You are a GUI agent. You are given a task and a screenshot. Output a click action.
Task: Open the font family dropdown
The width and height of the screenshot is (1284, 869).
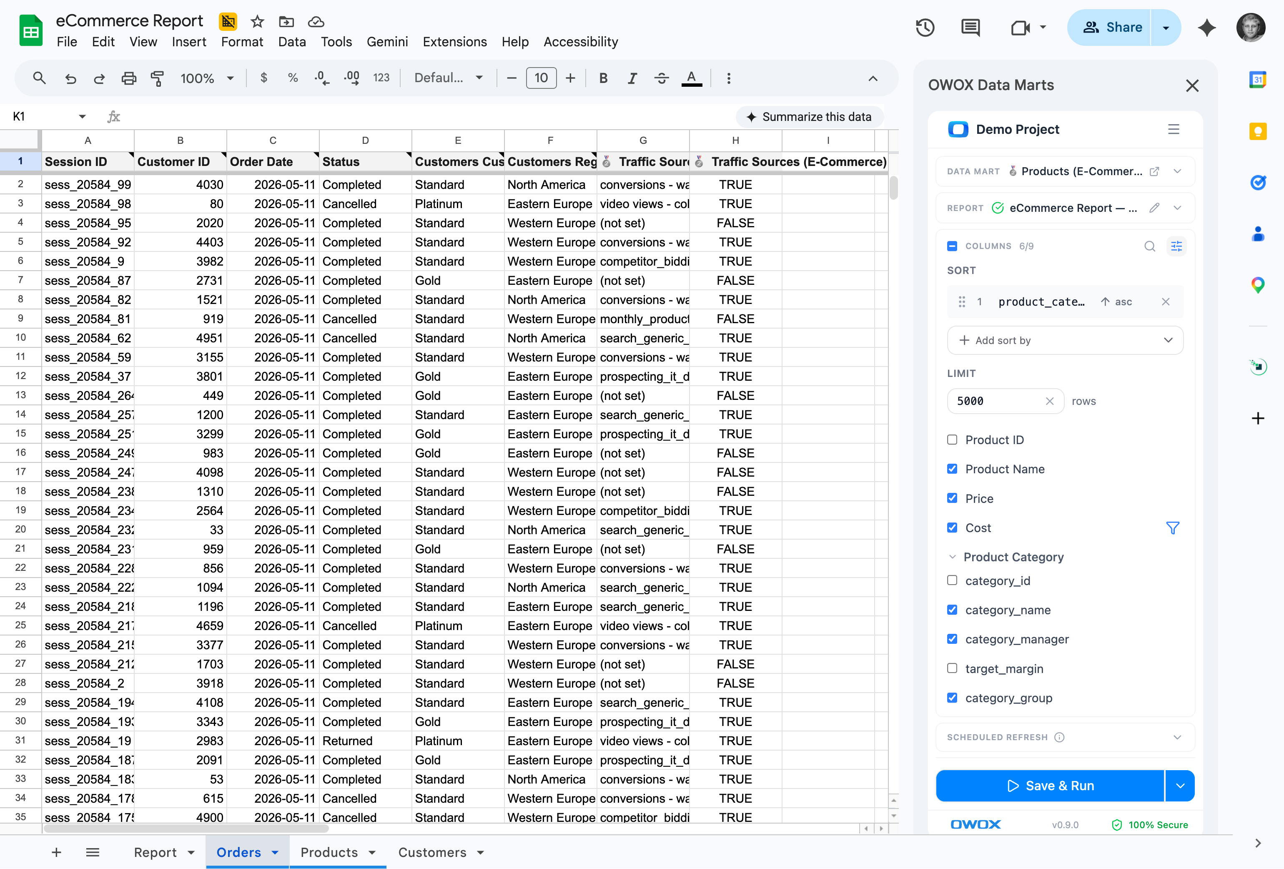click(x=449, y=78)
